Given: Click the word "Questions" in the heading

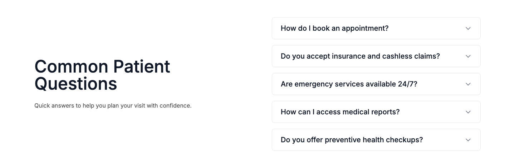Looking at the screenshot, I should 76,84.
